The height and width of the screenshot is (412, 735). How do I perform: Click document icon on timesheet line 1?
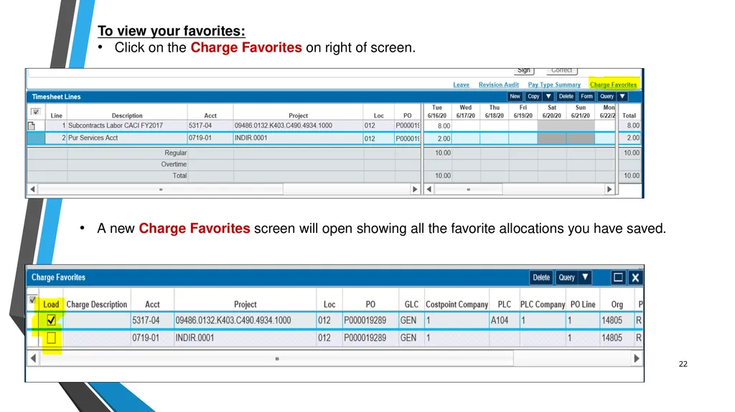tap(32, 125)
